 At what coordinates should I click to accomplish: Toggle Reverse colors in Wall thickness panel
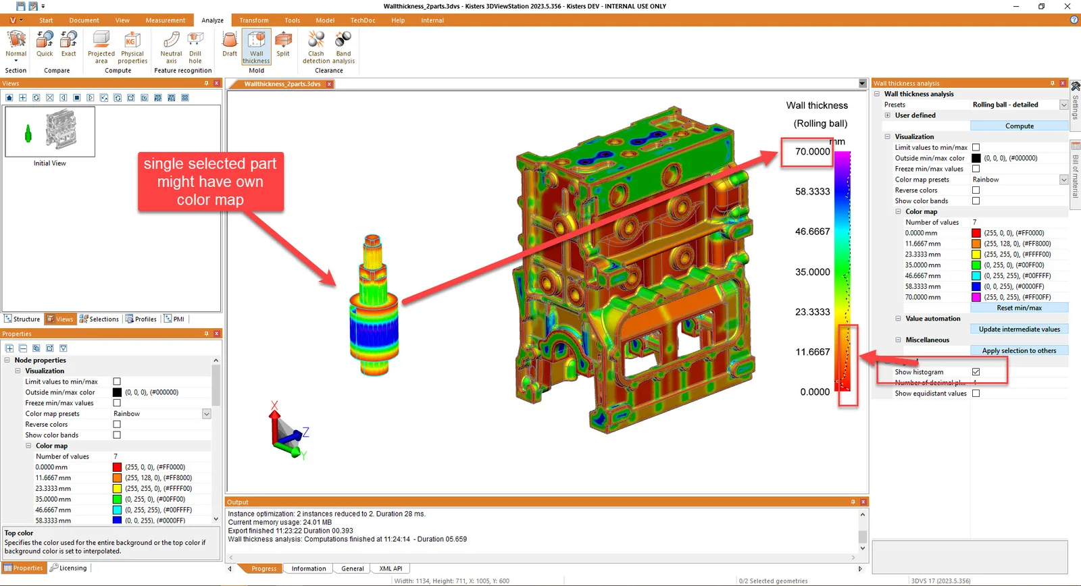[976, 190]
